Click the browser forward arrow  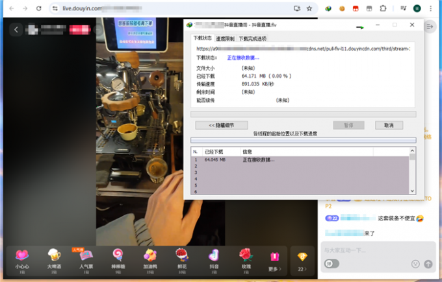25,8
